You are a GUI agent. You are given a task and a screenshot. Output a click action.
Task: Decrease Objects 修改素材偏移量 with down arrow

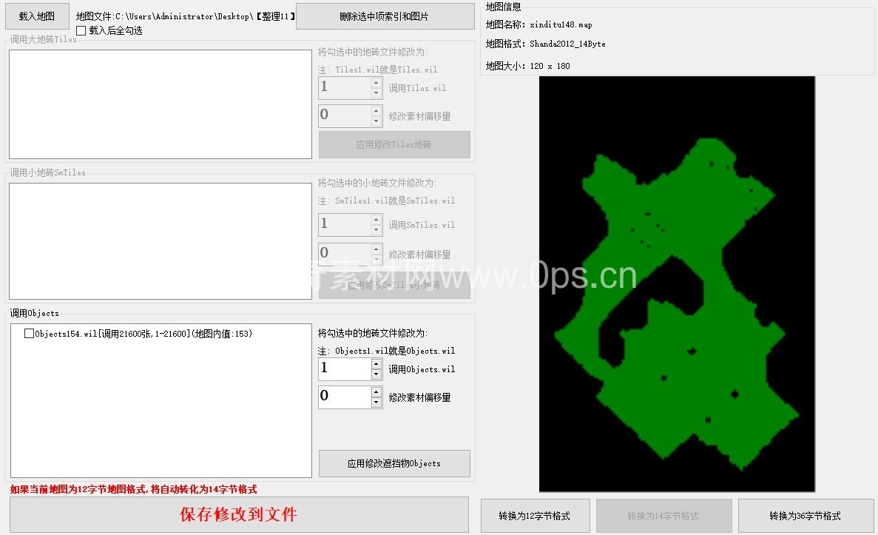376,402
